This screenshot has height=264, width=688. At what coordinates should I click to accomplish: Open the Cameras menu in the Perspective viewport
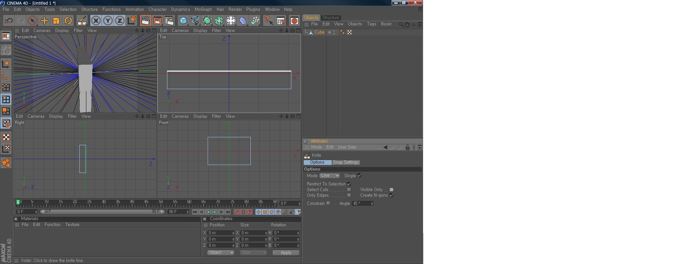pos(42,30)
